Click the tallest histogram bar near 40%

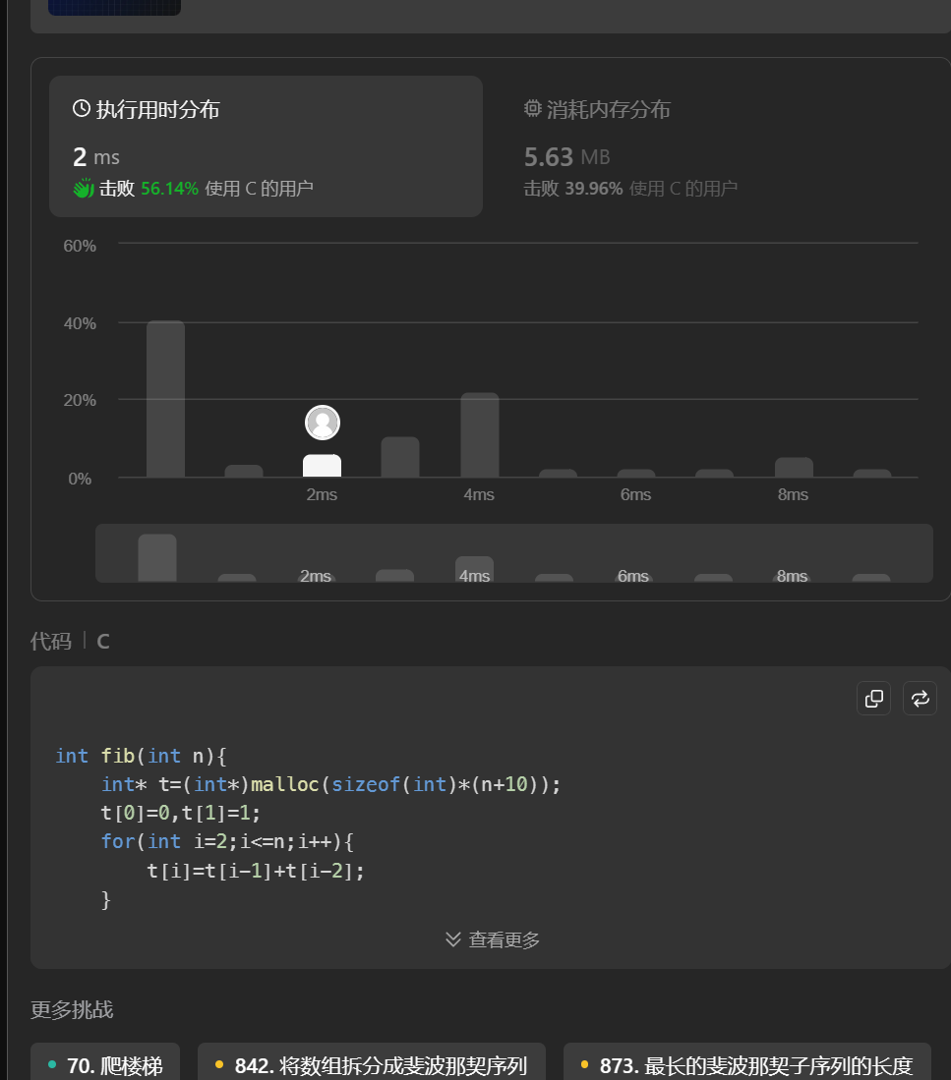pos(165,399)
